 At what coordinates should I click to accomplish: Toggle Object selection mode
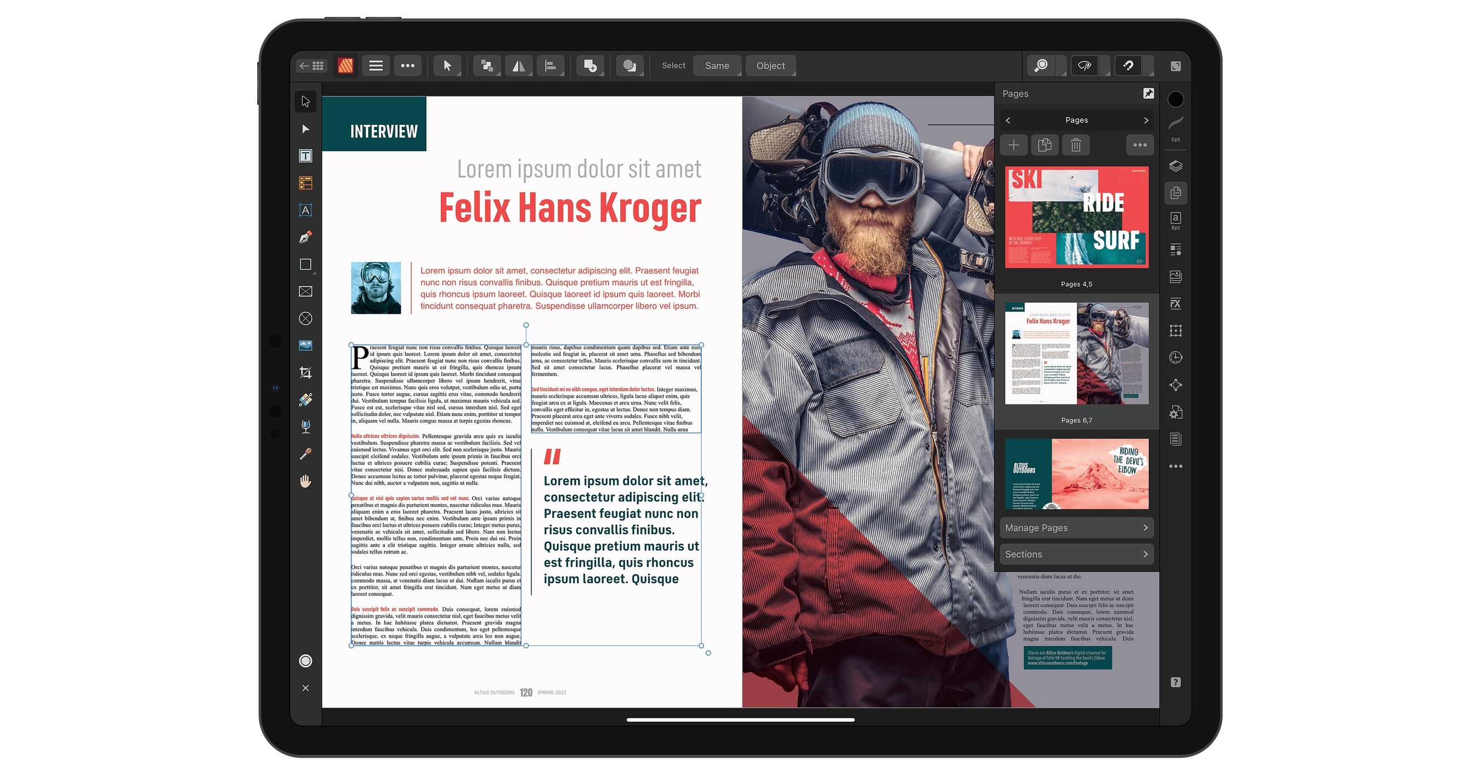(x=770, y=65)
